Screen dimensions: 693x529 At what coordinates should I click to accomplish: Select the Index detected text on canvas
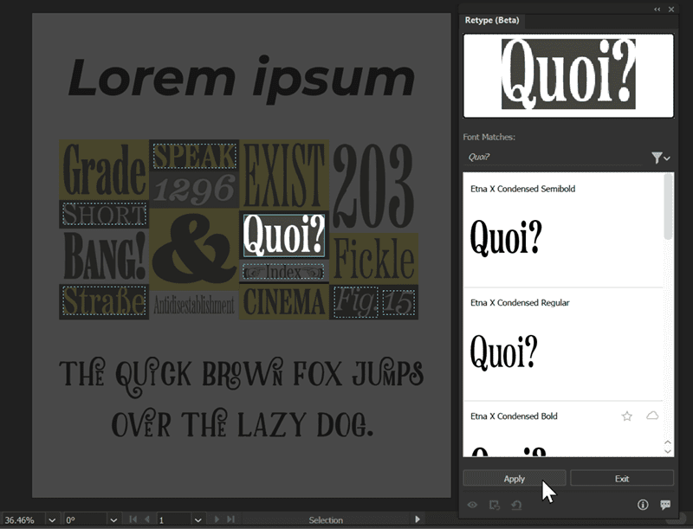click(x=284, y=272)
